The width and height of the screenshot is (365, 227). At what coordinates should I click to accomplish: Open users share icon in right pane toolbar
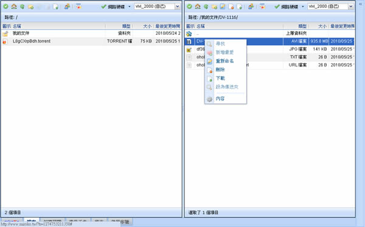[x=251, y=7]
